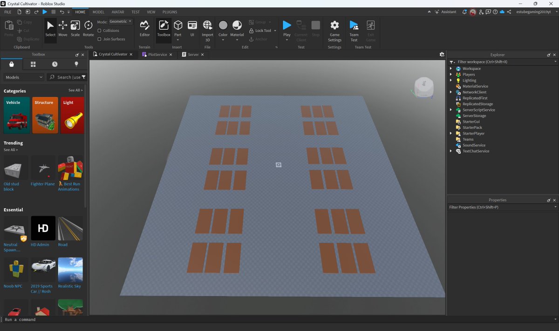The image size is (559, 331).
Task: Switch Toolbox to Creations lightbulb tab
Action: [x=76, y=64]
